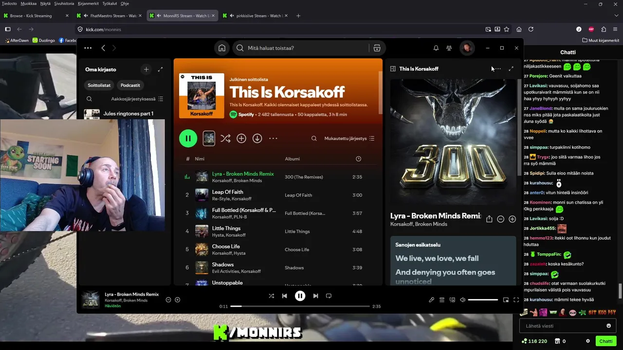The width and height of the screenshot is (623, 350).
Task: Open Spotify miniplayer icon
Action: 506,300
